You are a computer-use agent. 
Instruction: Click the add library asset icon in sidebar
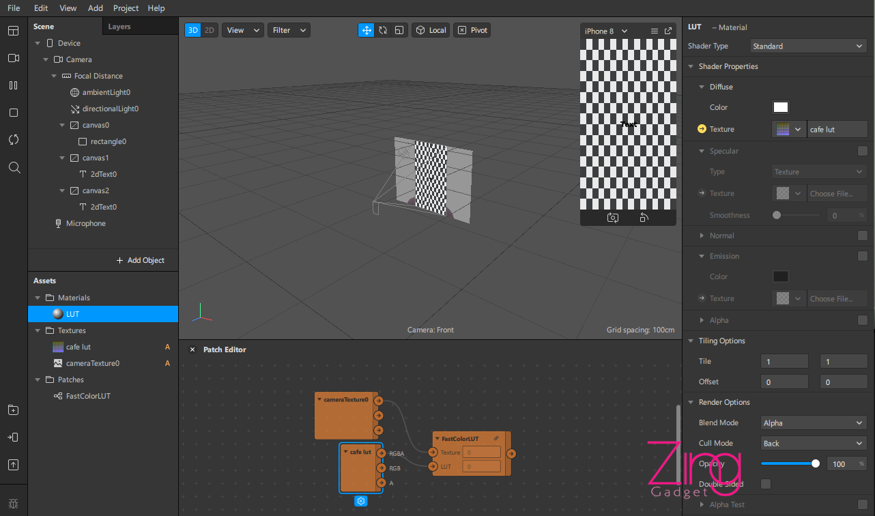[14, 410]
